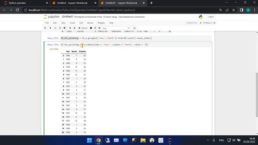Open the Chrome three-dot menu
258x145 pixels.
coord(254,10)
